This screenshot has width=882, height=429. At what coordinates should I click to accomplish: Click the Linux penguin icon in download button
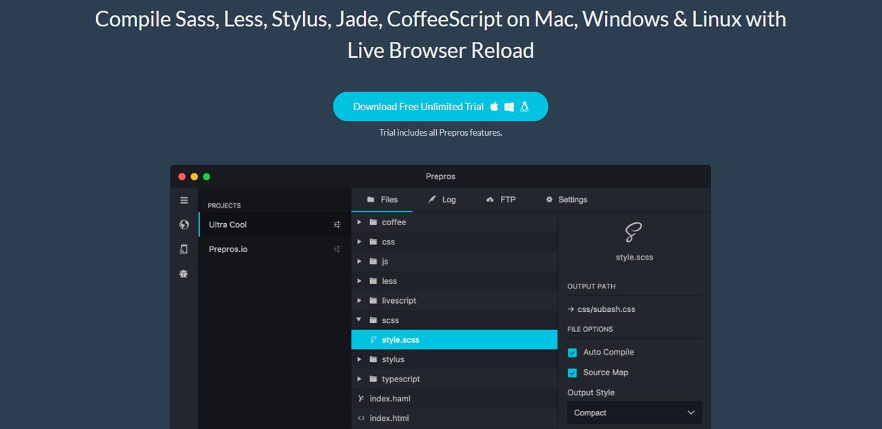click(524, 107)
